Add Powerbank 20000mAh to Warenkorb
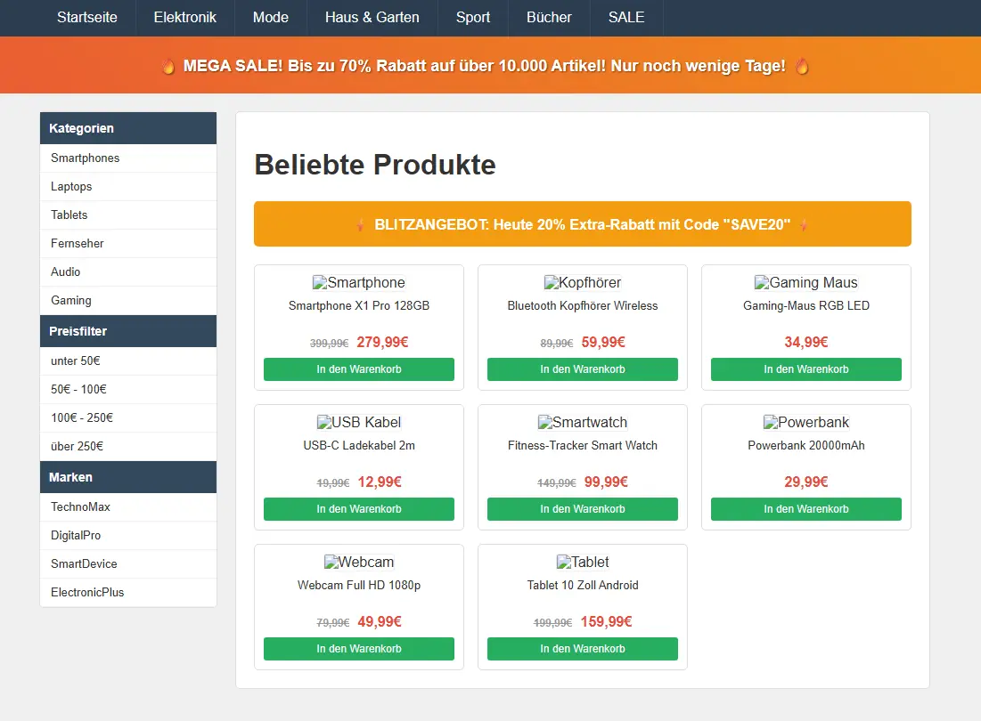 pyautogui.click(x=805, y=509)
